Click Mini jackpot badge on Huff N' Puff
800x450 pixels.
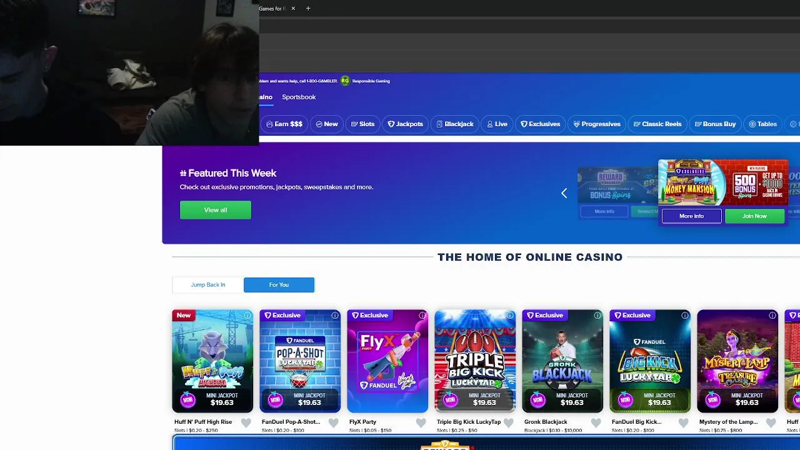[187, 399]
